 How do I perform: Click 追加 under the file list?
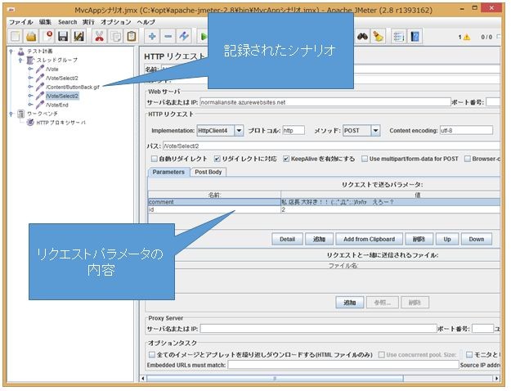(350, 303)
